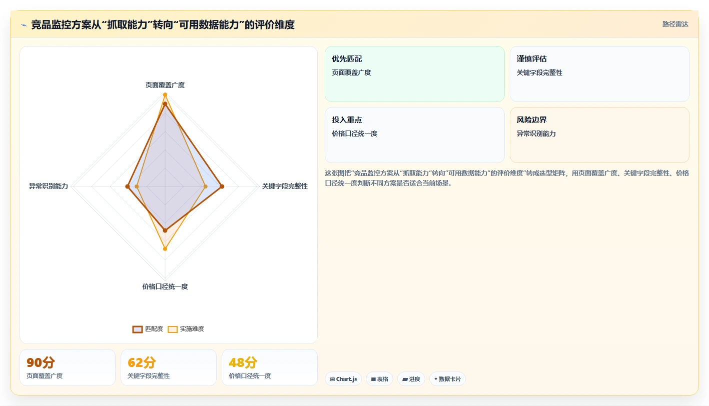Click the 匹配度 legend color box
709x406 pixels.
[x=138, y=329]
